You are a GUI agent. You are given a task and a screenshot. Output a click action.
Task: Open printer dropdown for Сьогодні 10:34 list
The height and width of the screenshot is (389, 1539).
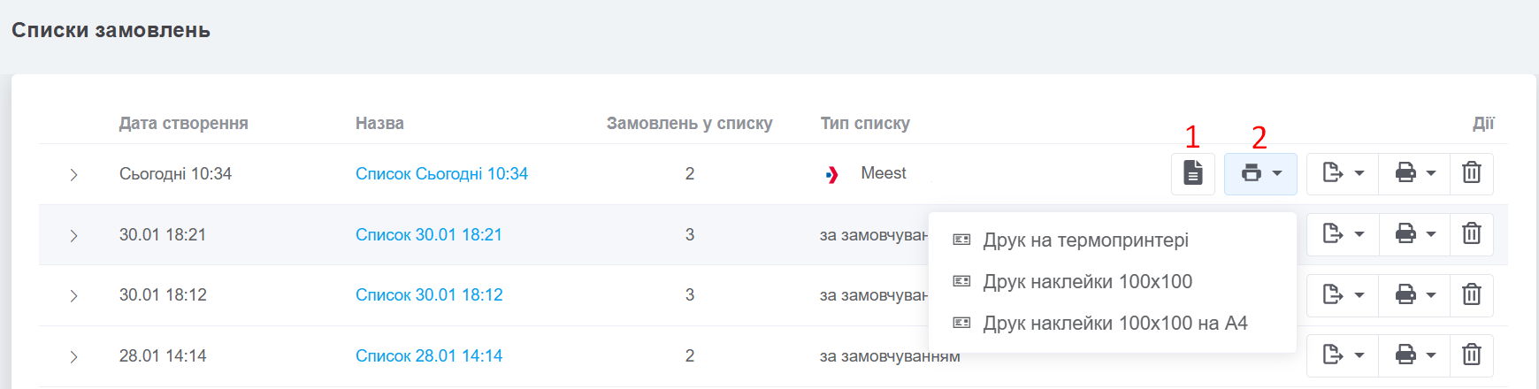1414,173
